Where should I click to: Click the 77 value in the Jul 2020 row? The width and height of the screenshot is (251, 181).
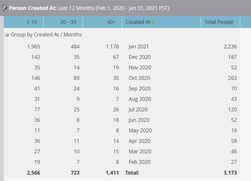(x=37, y=110)
